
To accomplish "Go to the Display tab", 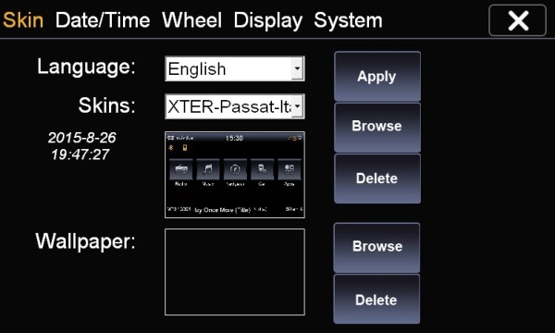I will (x=268, y=20).
